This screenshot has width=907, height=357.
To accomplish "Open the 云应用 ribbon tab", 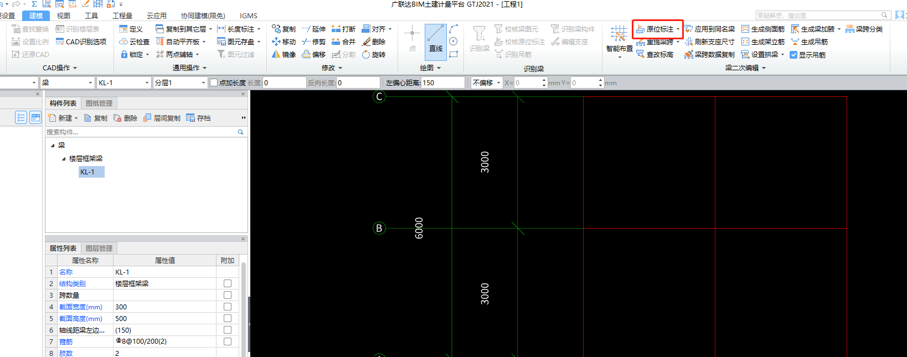I will tap(157, 15).
